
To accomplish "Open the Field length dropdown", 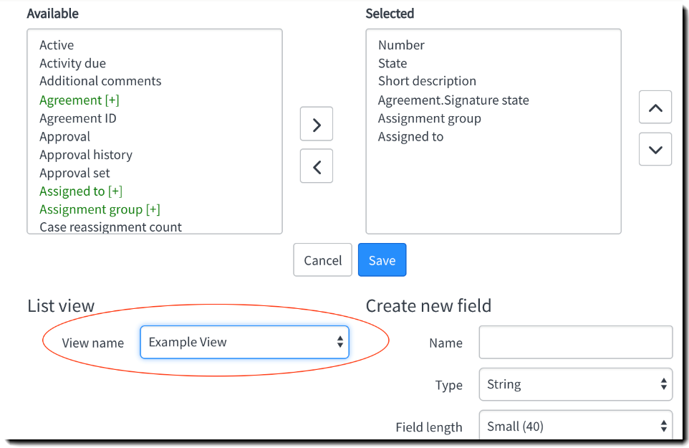I will pos(575,426).
